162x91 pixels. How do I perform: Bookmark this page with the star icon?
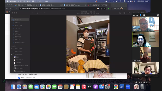[x=105, y=9]
